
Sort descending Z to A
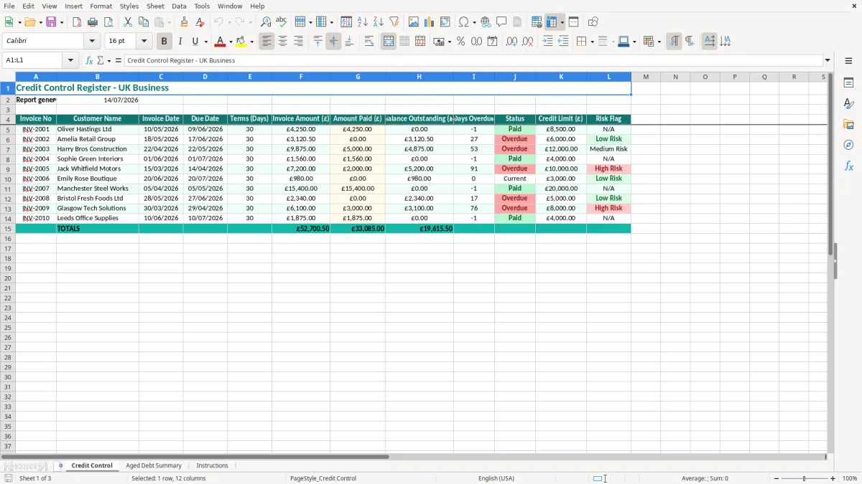coord(379,22)
